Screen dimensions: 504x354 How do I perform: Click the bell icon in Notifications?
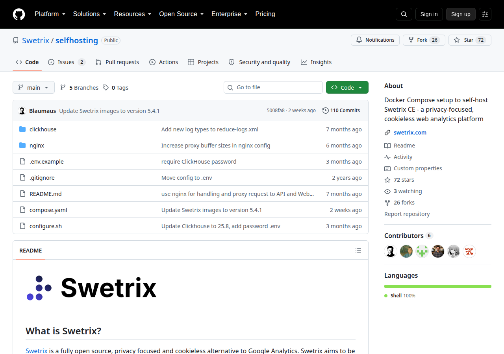(359, 40)
